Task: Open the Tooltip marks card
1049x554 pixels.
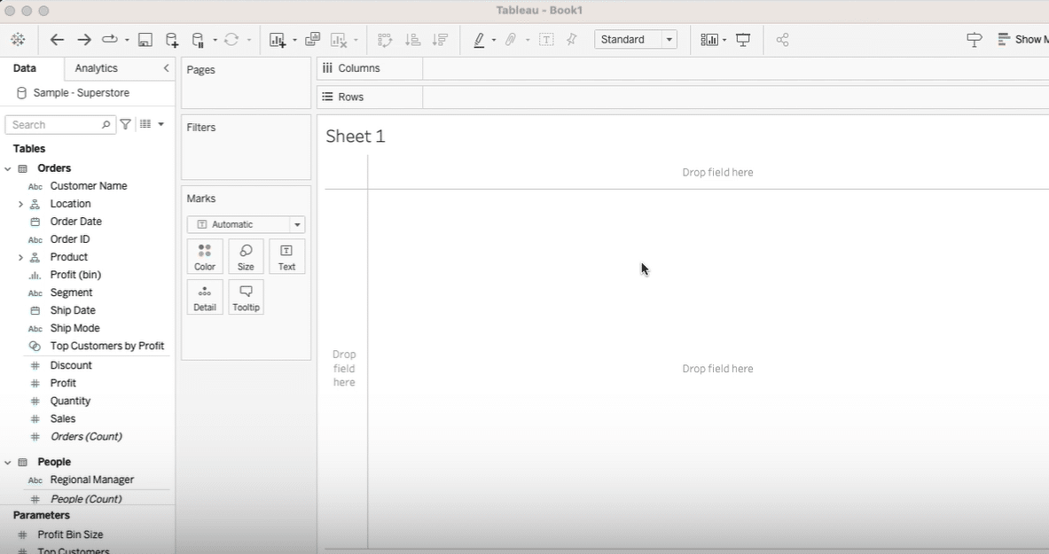Action: coord(246,297)
